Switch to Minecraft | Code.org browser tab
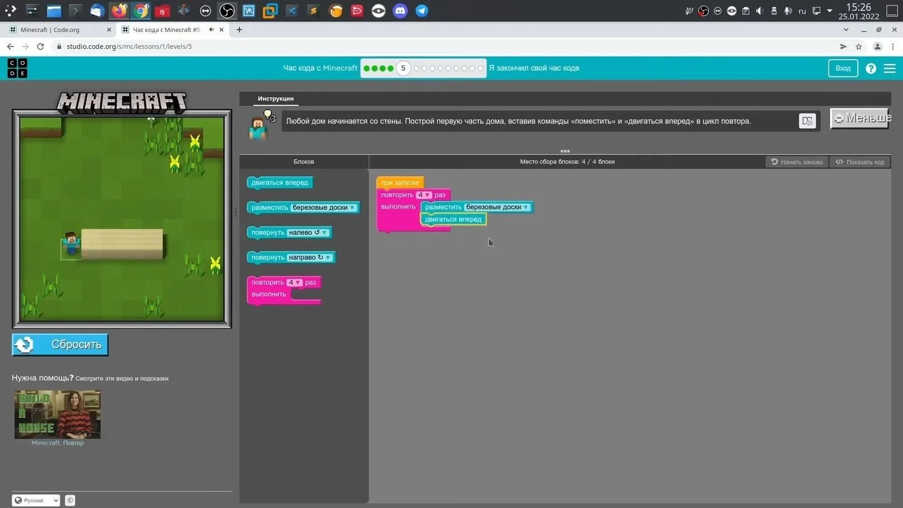This screenshot has height=508, width=903. pos(58,29)
